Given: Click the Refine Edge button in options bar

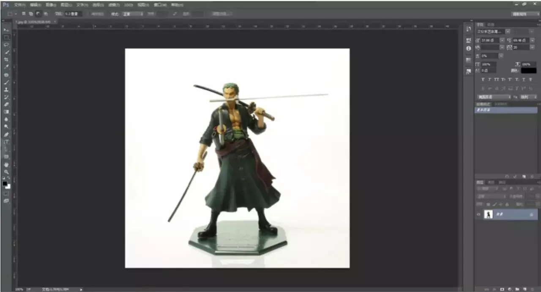Looking at the screenshot, I should pos(222,14).
